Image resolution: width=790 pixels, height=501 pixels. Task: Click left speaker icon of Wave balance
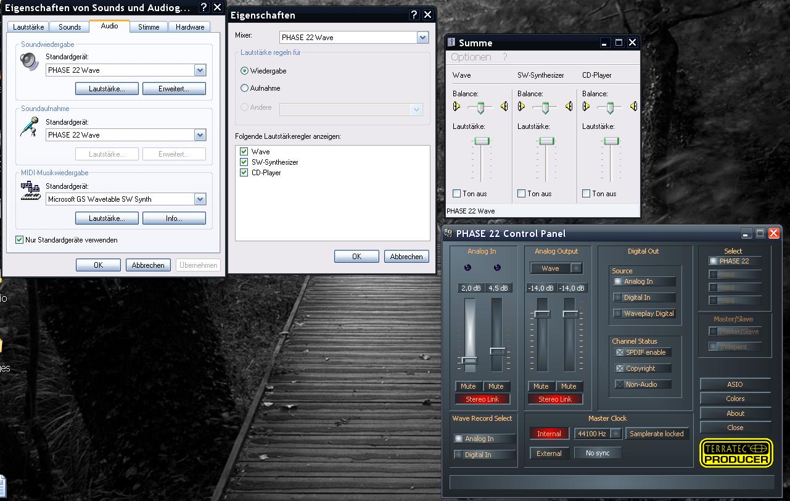(456, 106)
